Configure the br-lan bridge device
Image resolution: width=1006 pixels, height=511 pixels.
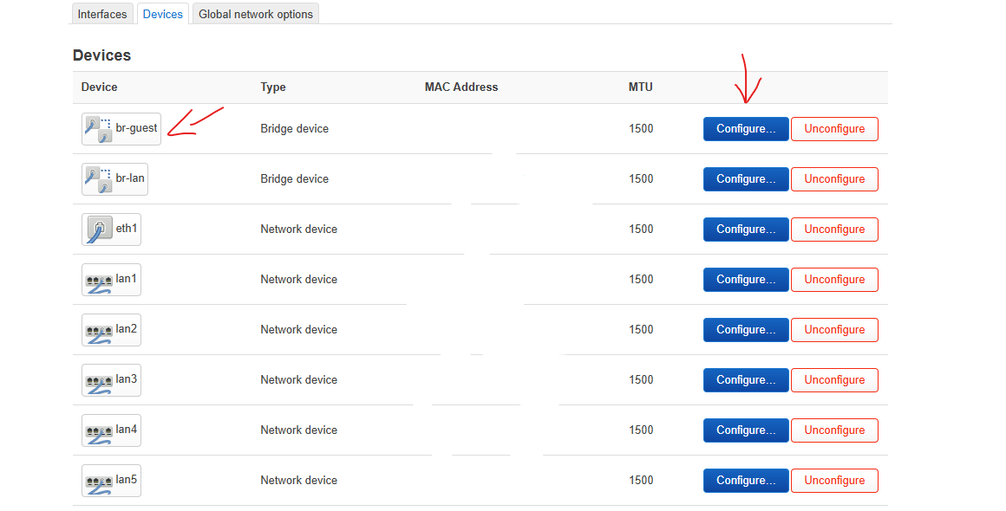[x=746, y=179]
